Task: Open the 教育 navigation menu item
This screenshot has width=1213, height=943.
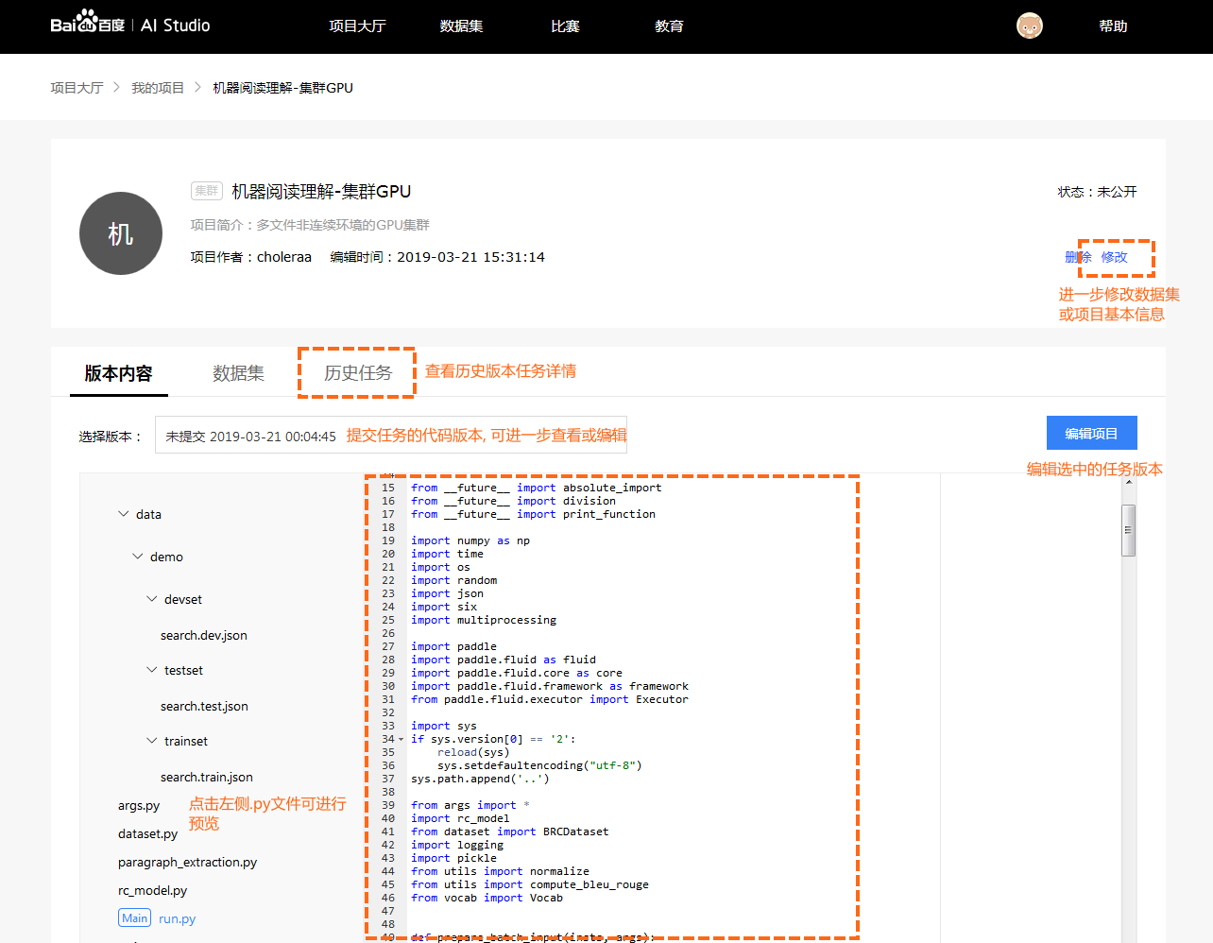Action: click(669, 26)
